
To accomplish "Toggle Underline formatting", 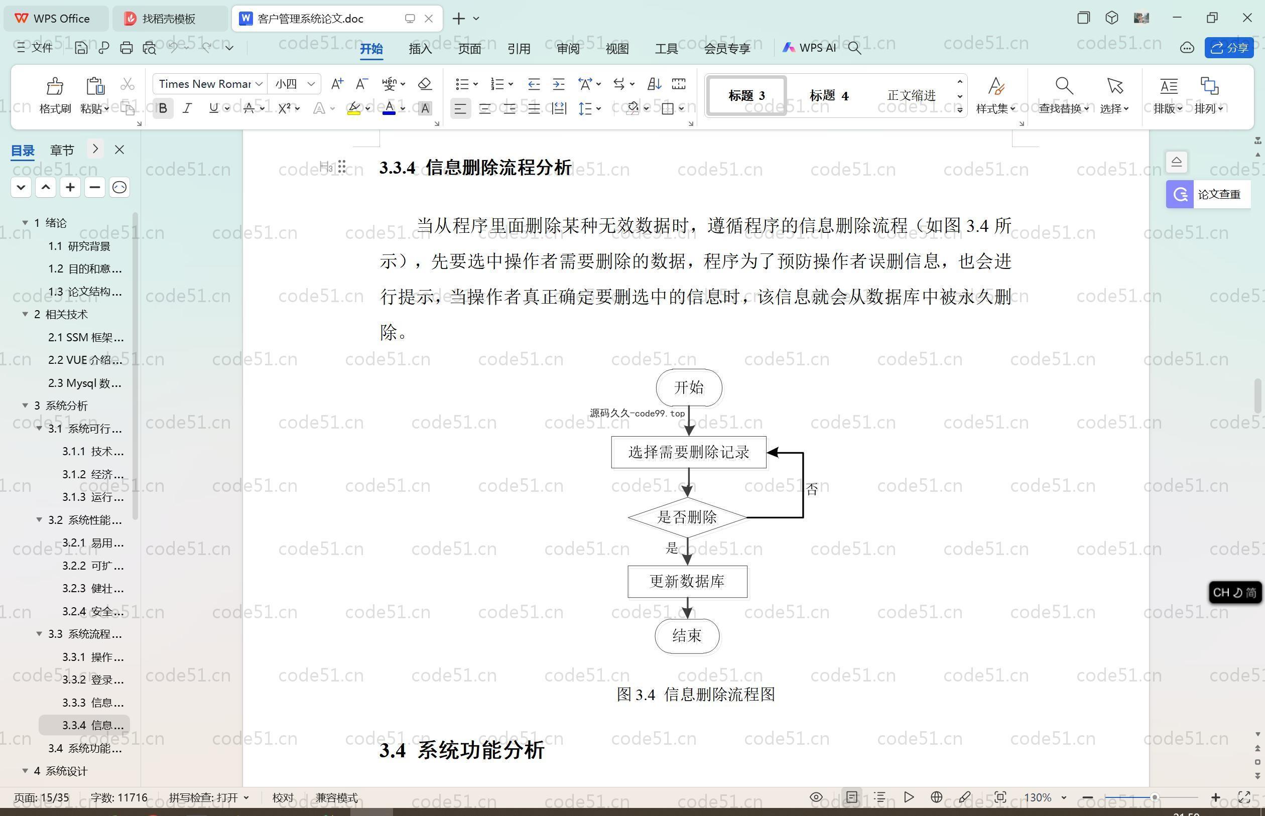I will point(213,108).
